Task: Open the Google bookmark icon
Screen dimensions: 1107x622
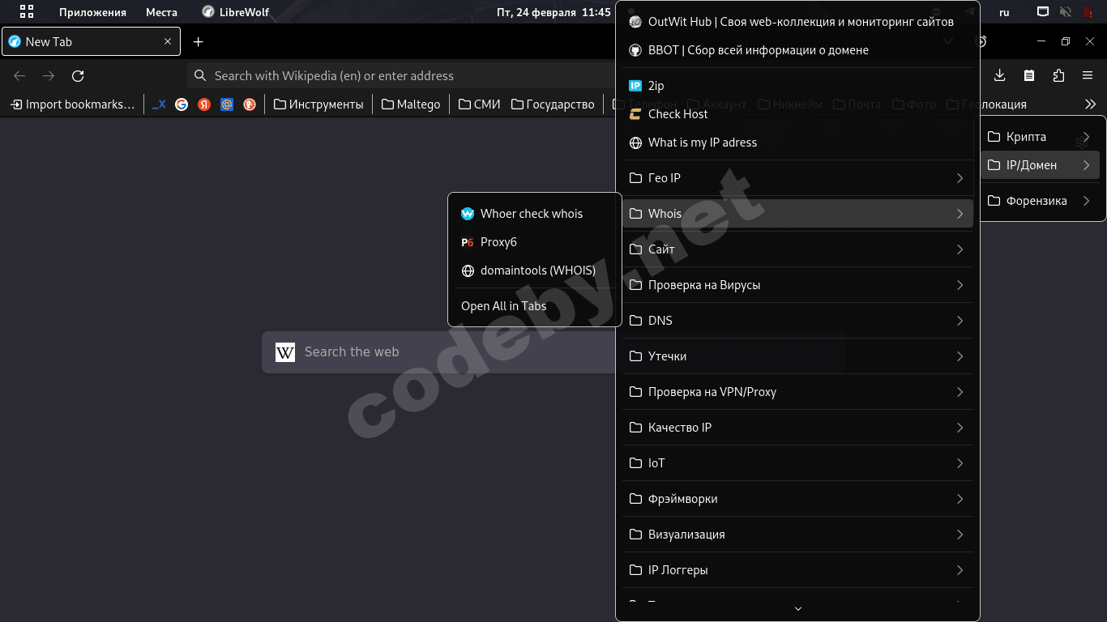Action: [x=182, y=104]
